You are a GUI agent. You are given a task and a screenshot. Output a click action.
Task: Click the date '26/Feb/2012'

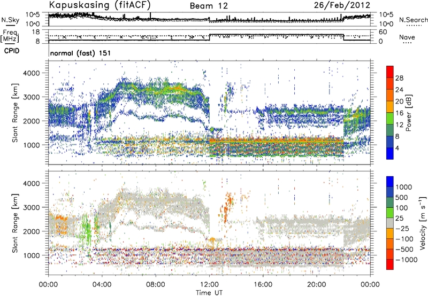point(342,5)
